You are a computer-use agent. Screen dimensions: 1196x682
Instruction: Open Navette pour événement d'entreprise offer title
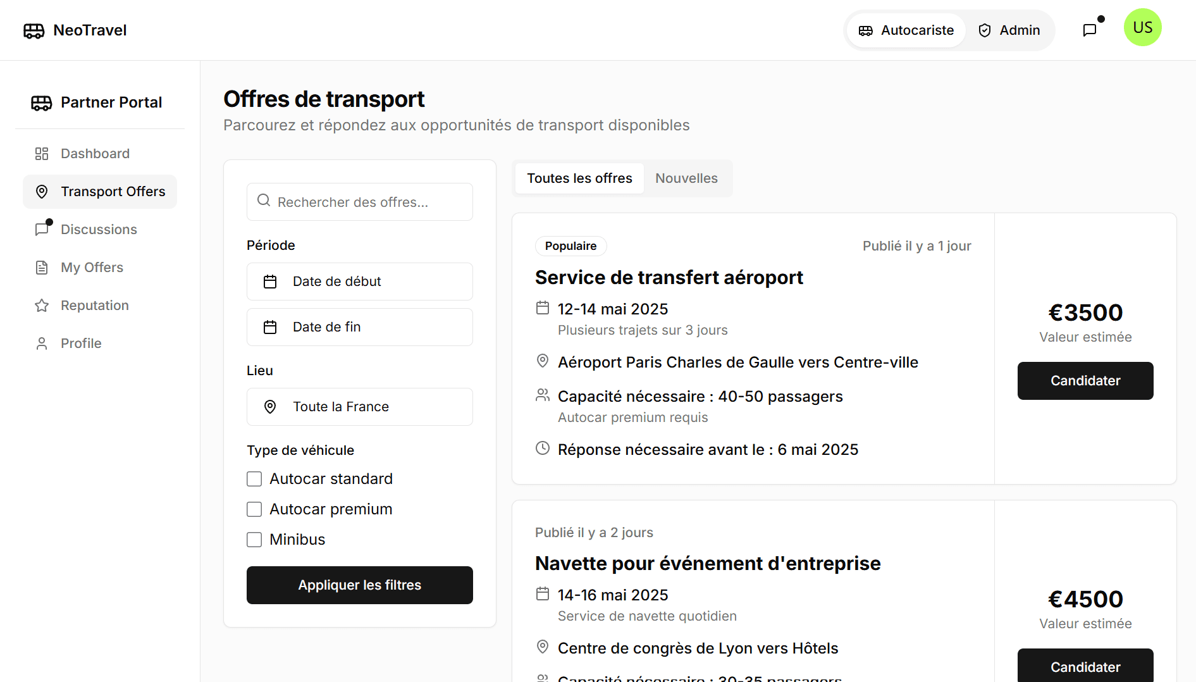click(x=708, y=564)
